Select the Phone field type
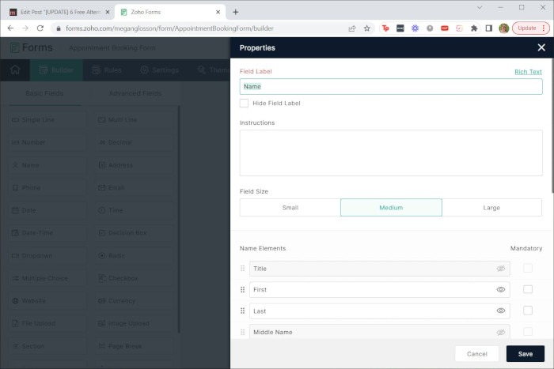554x369 pixels. (47, 188)
